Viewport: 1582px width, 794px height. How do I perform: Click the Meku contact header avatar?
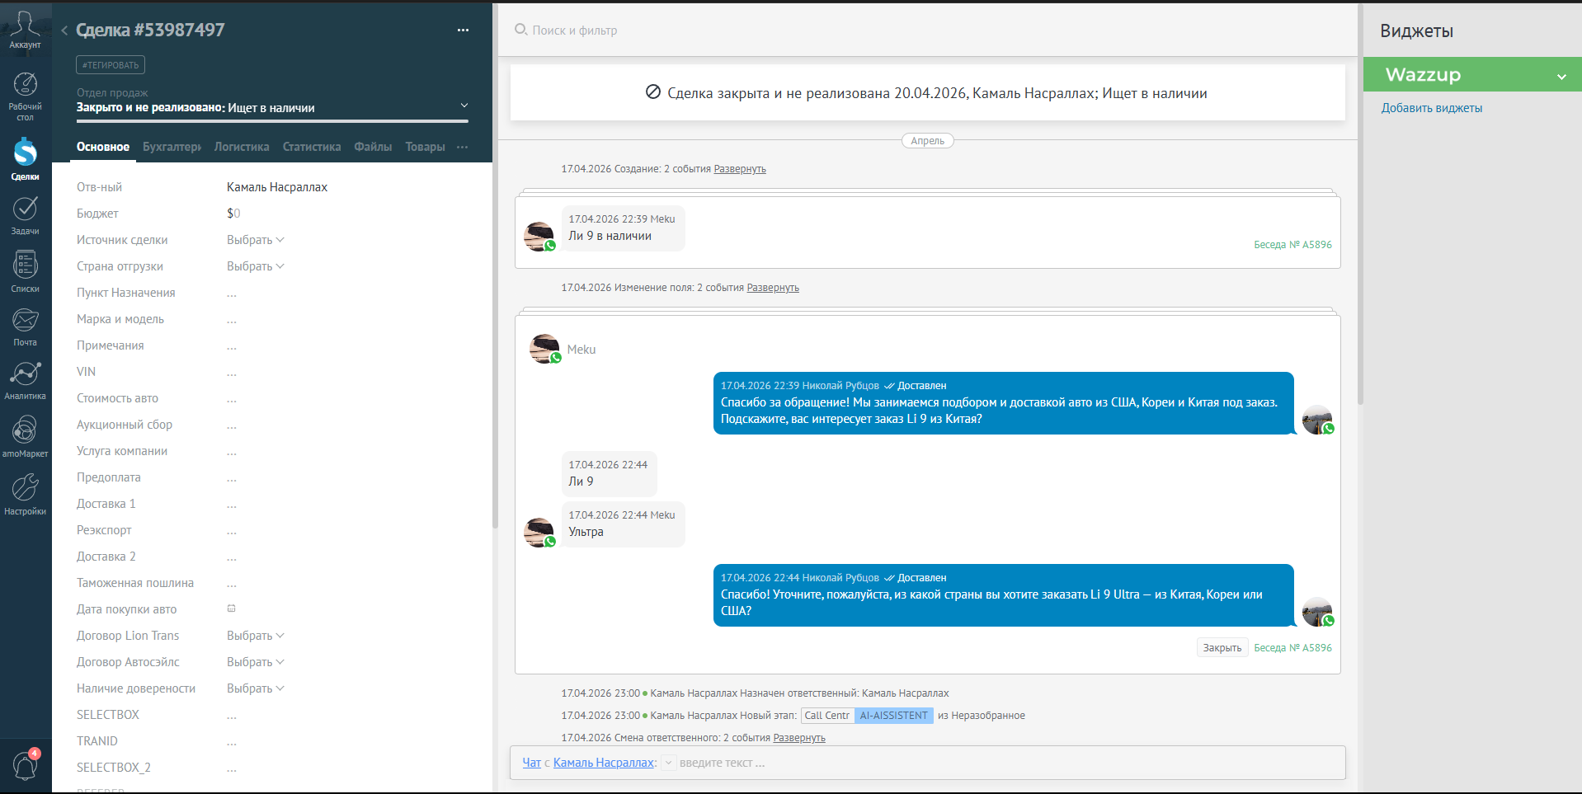[x=545, y=349]
